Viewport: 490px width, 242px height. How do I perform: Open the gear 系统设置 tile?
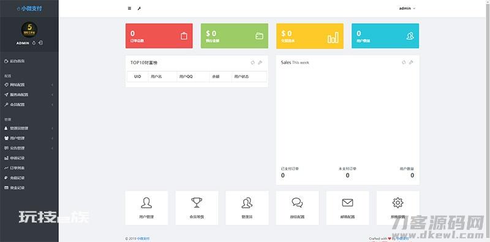398,208
